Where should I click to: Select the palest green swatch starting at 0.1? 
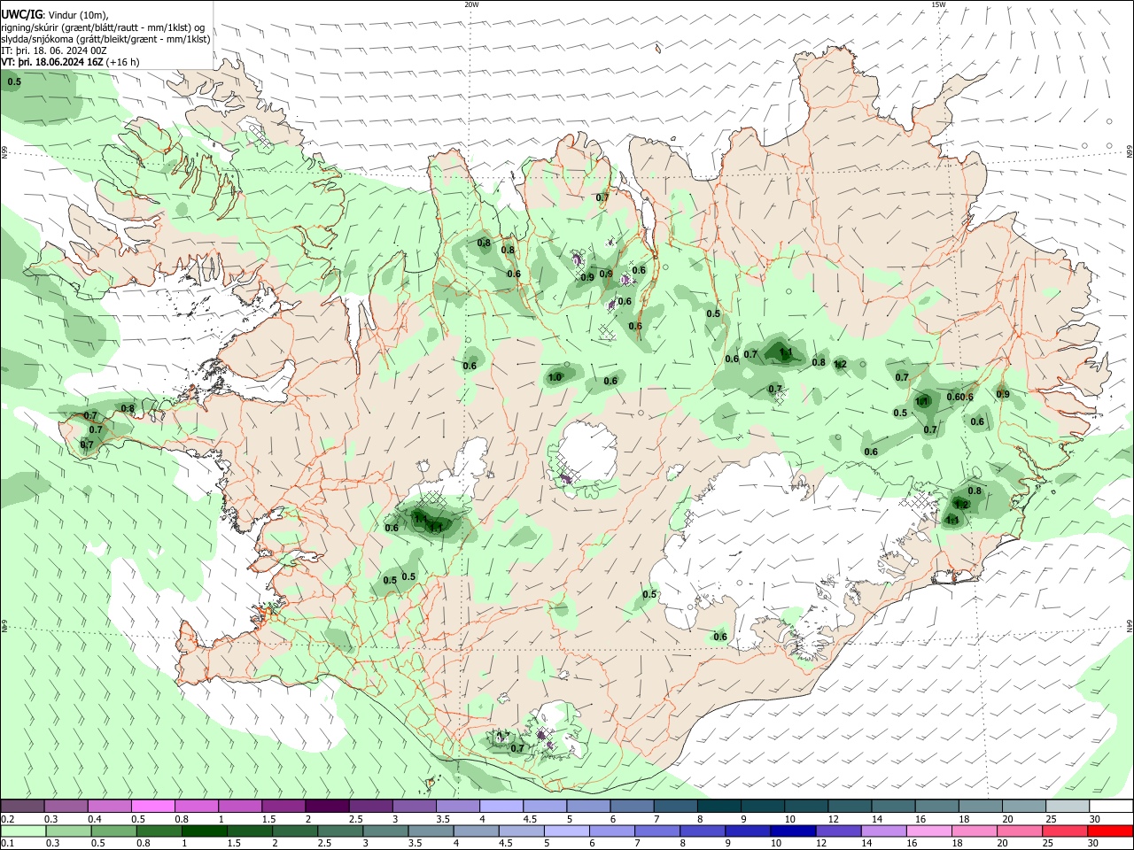(x=23, y=831)
